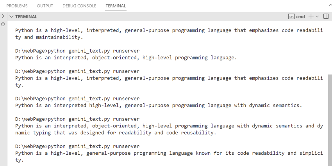Click the output line ending in "dynamic semantics."
Viewport: 332px width, 166px height.
(158, 105)
